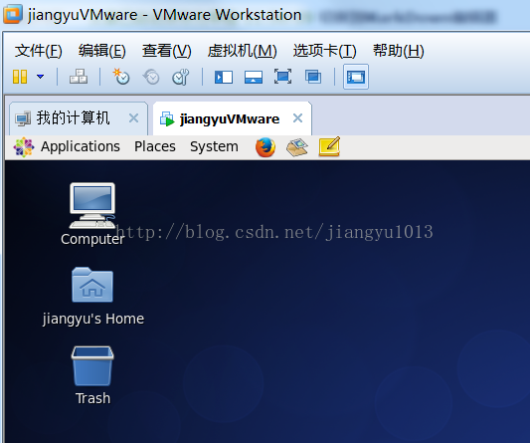The image size is (530, 443).
Task: Close the jiangyuVMware tab
Action: 297,117
